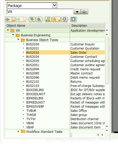
Task: Click the Description column header
Action: point(87,25)
